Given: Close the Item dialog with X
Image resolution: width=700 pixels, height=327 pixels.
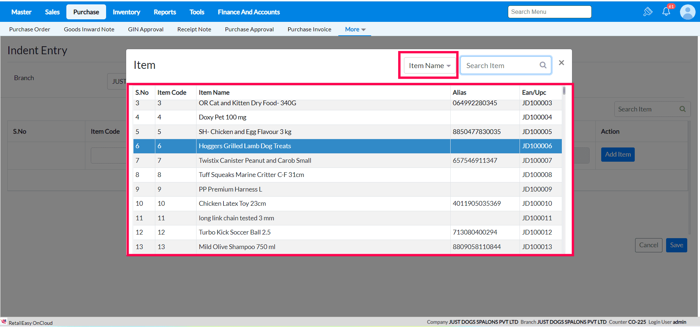Looking at the screenshot, I should coord(561,63).
